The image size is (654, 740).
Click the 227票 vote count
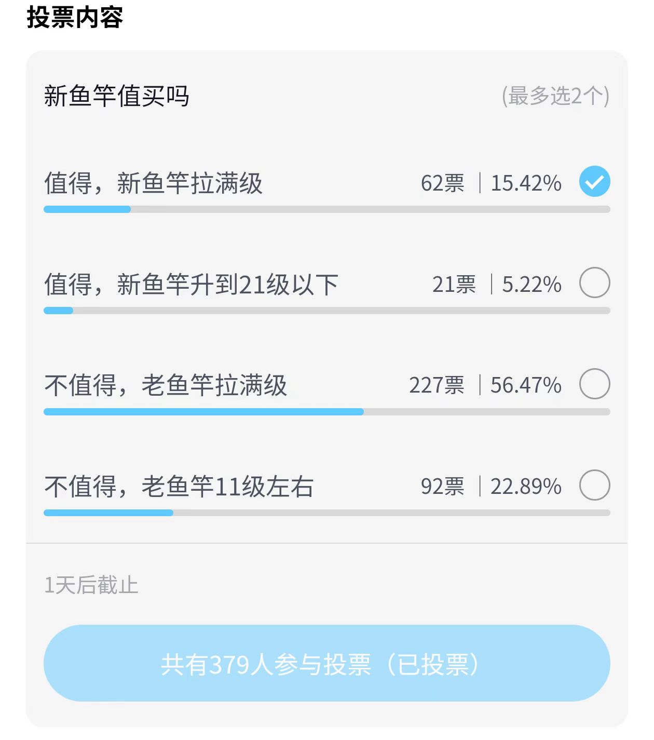pos(437,385)
